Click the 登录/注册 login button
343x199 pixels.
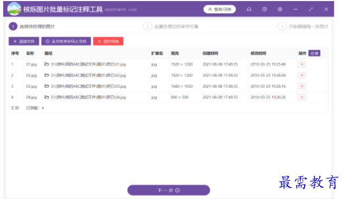220,10
